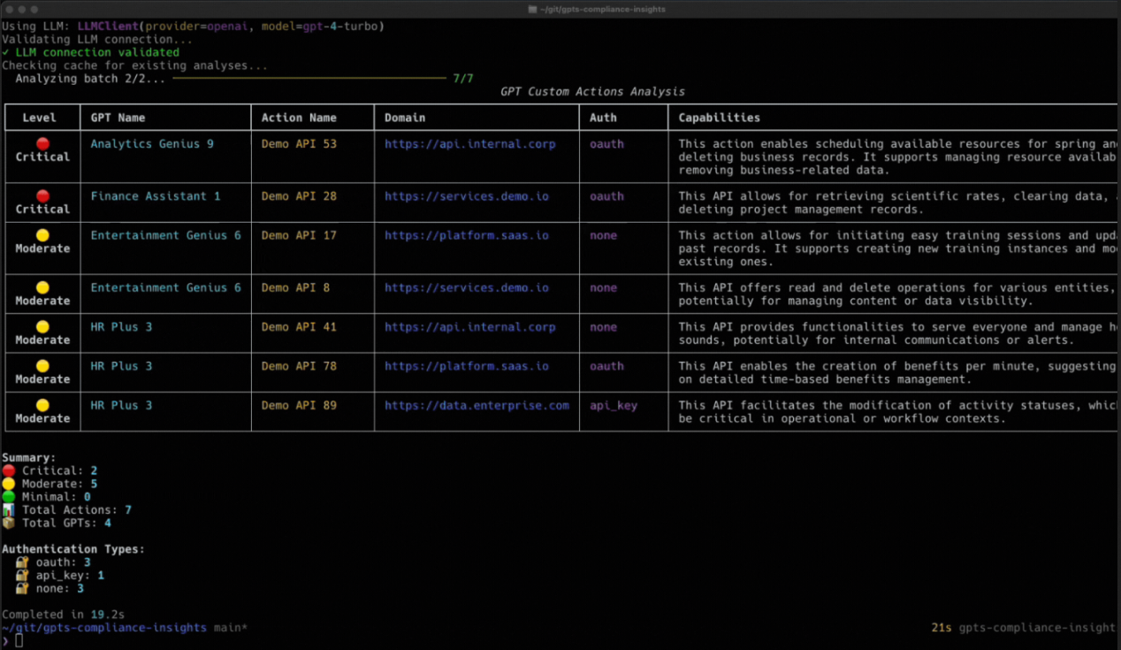Click the yellow Moderate icon in Demo API 17 row

42,235
